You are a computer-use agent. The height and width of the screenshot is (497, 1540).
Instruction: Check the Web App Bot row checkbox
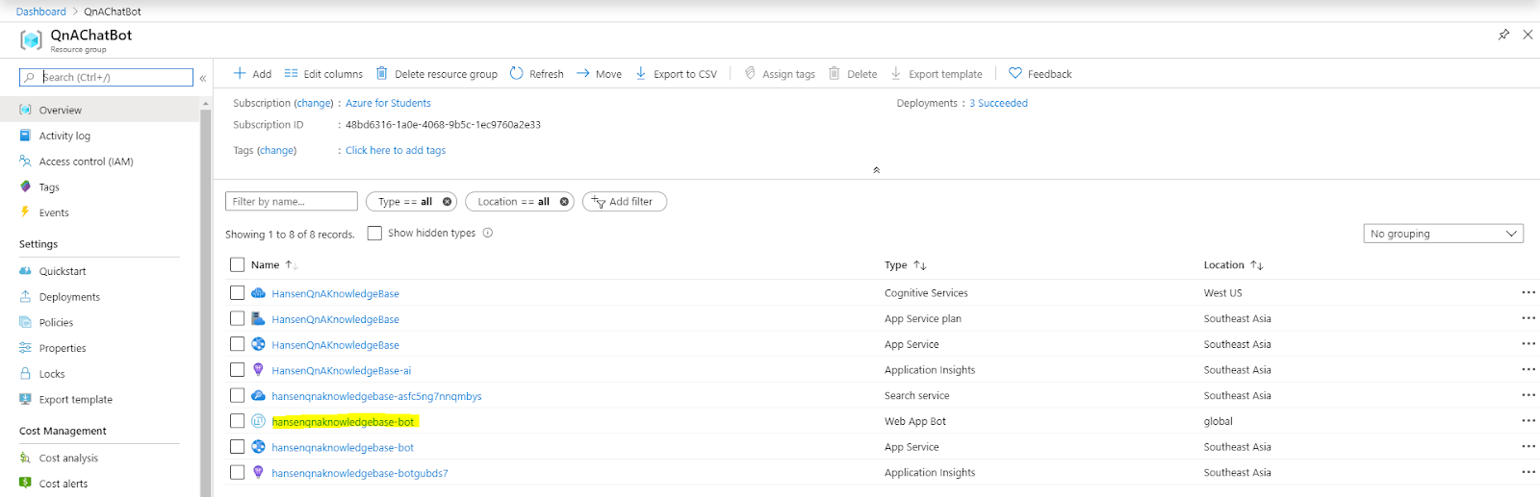click(x=237, y=421)
